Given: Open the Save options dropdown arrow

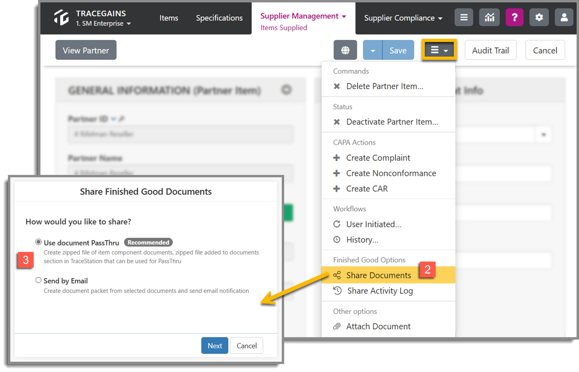Looking at the screenshot, I should (373, 50).
